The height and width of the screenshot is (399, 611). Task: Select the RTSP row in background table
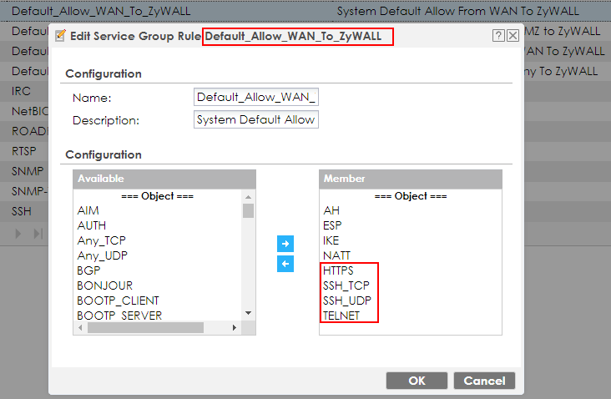point(23,151)
